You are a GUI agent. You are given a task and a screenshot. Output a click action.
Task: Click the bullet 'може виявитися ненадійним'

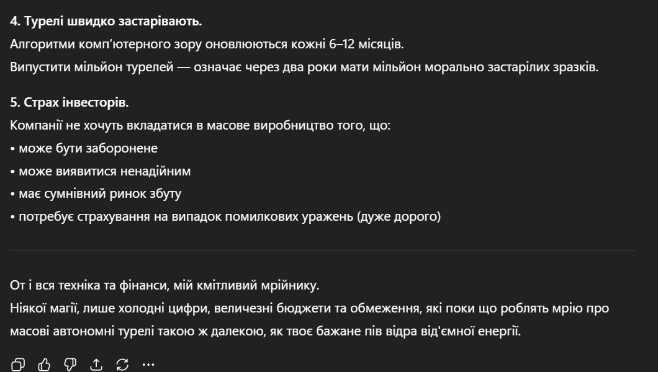coord(101,171)
